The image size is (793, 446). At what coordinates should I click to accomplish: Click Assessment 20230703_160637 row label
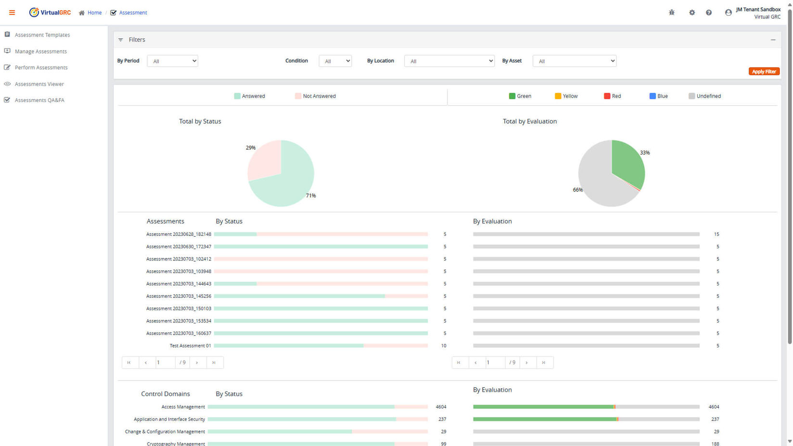click(x=179, y=333)
